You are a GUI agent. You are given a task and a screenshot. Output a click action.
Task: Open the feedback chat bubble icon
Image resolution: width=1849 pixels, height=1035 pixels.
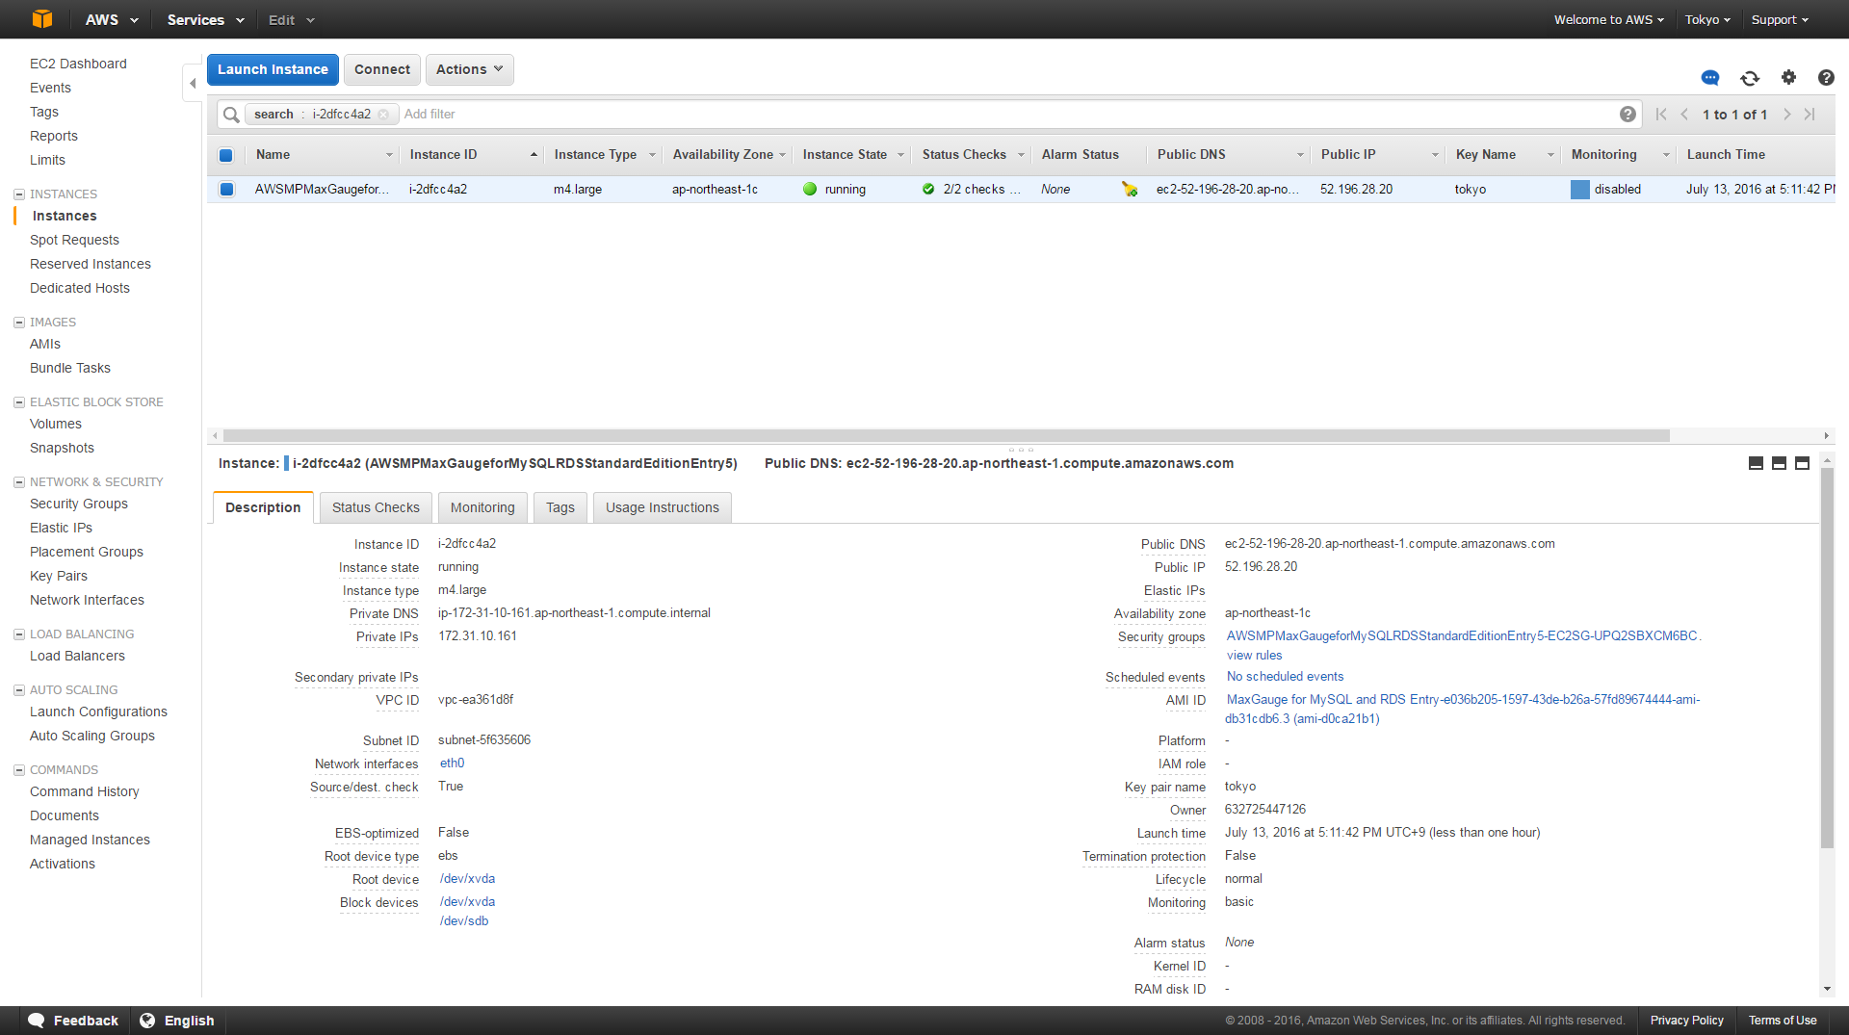click(1710, 78)
